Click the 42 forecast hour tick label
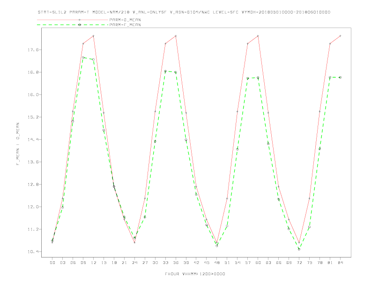The width and height of the screenshot is (371, 286). pos(196,263)
